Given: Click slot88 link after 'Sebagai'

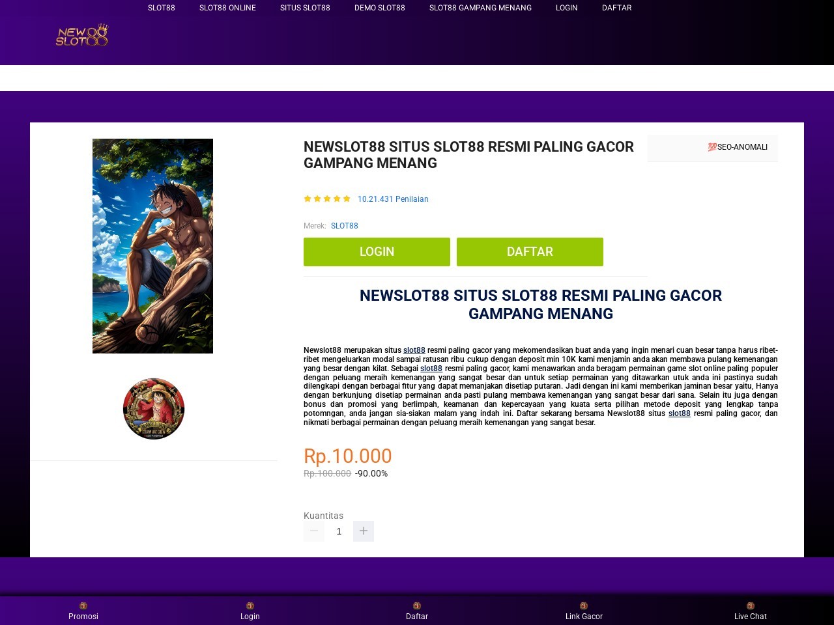Looking at the screenshot, I should tap(431, 368).
